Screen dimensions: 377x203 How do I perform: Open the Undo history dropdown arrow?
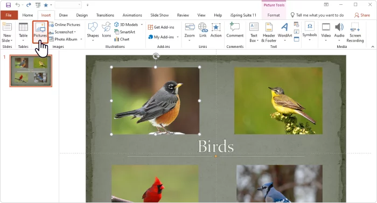(23, 5)
